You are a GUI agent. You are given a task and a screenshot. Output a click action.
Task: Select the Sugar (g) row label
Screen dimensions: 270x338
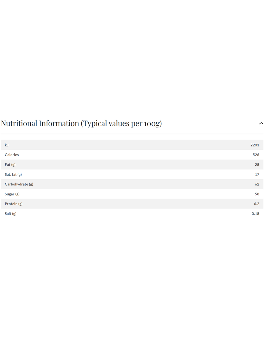point(12,194)
